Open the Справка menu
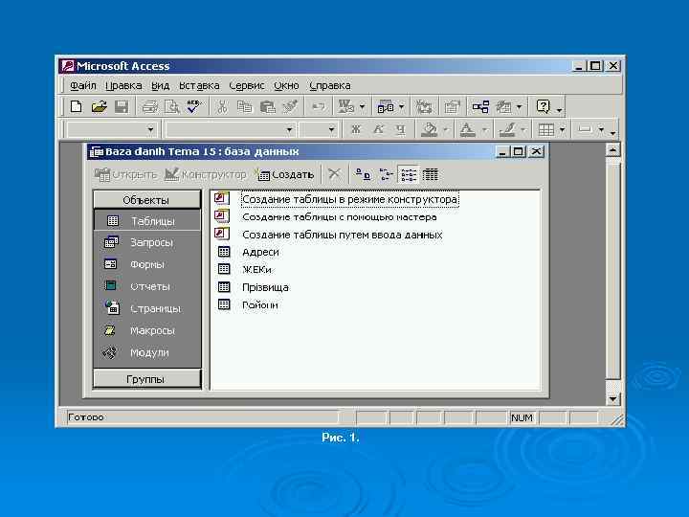 tap(329, 85)
